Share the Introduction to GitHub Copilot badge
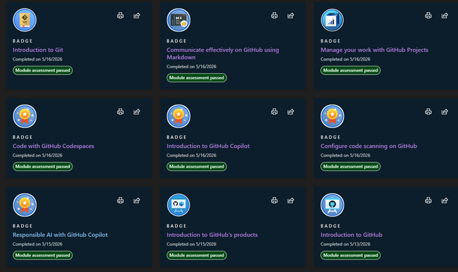The image size is (458, 272). click(x=291, y=111)
